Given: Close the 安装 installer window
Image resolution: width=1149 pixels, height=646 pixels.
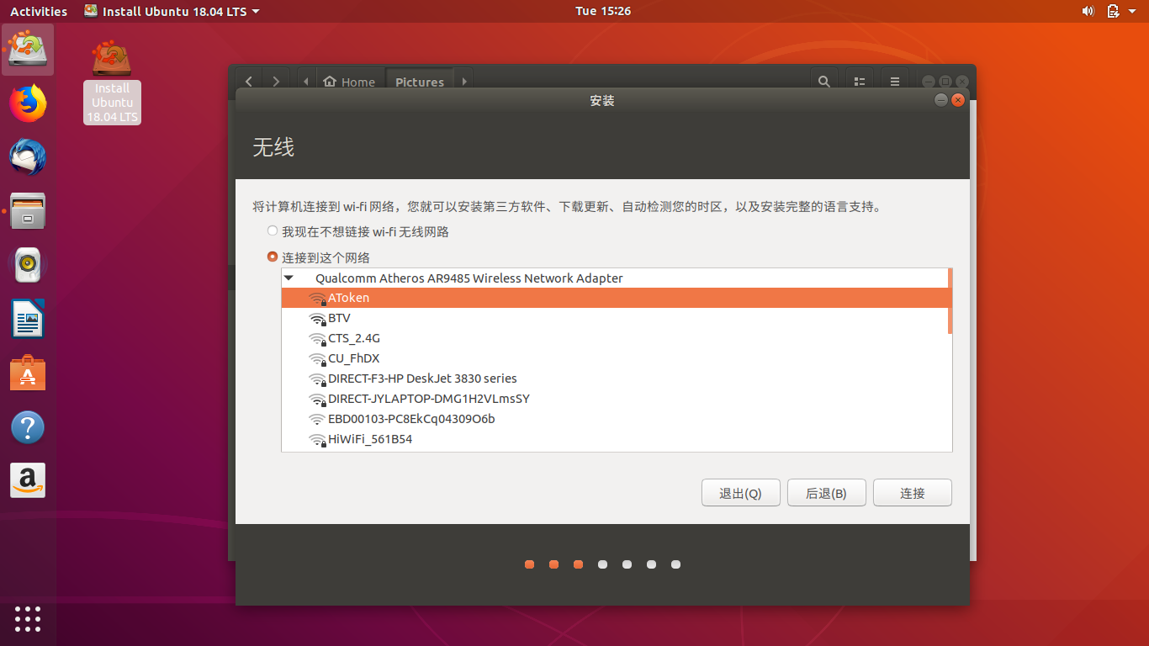Looking at the screenshot, I should 957,100.
